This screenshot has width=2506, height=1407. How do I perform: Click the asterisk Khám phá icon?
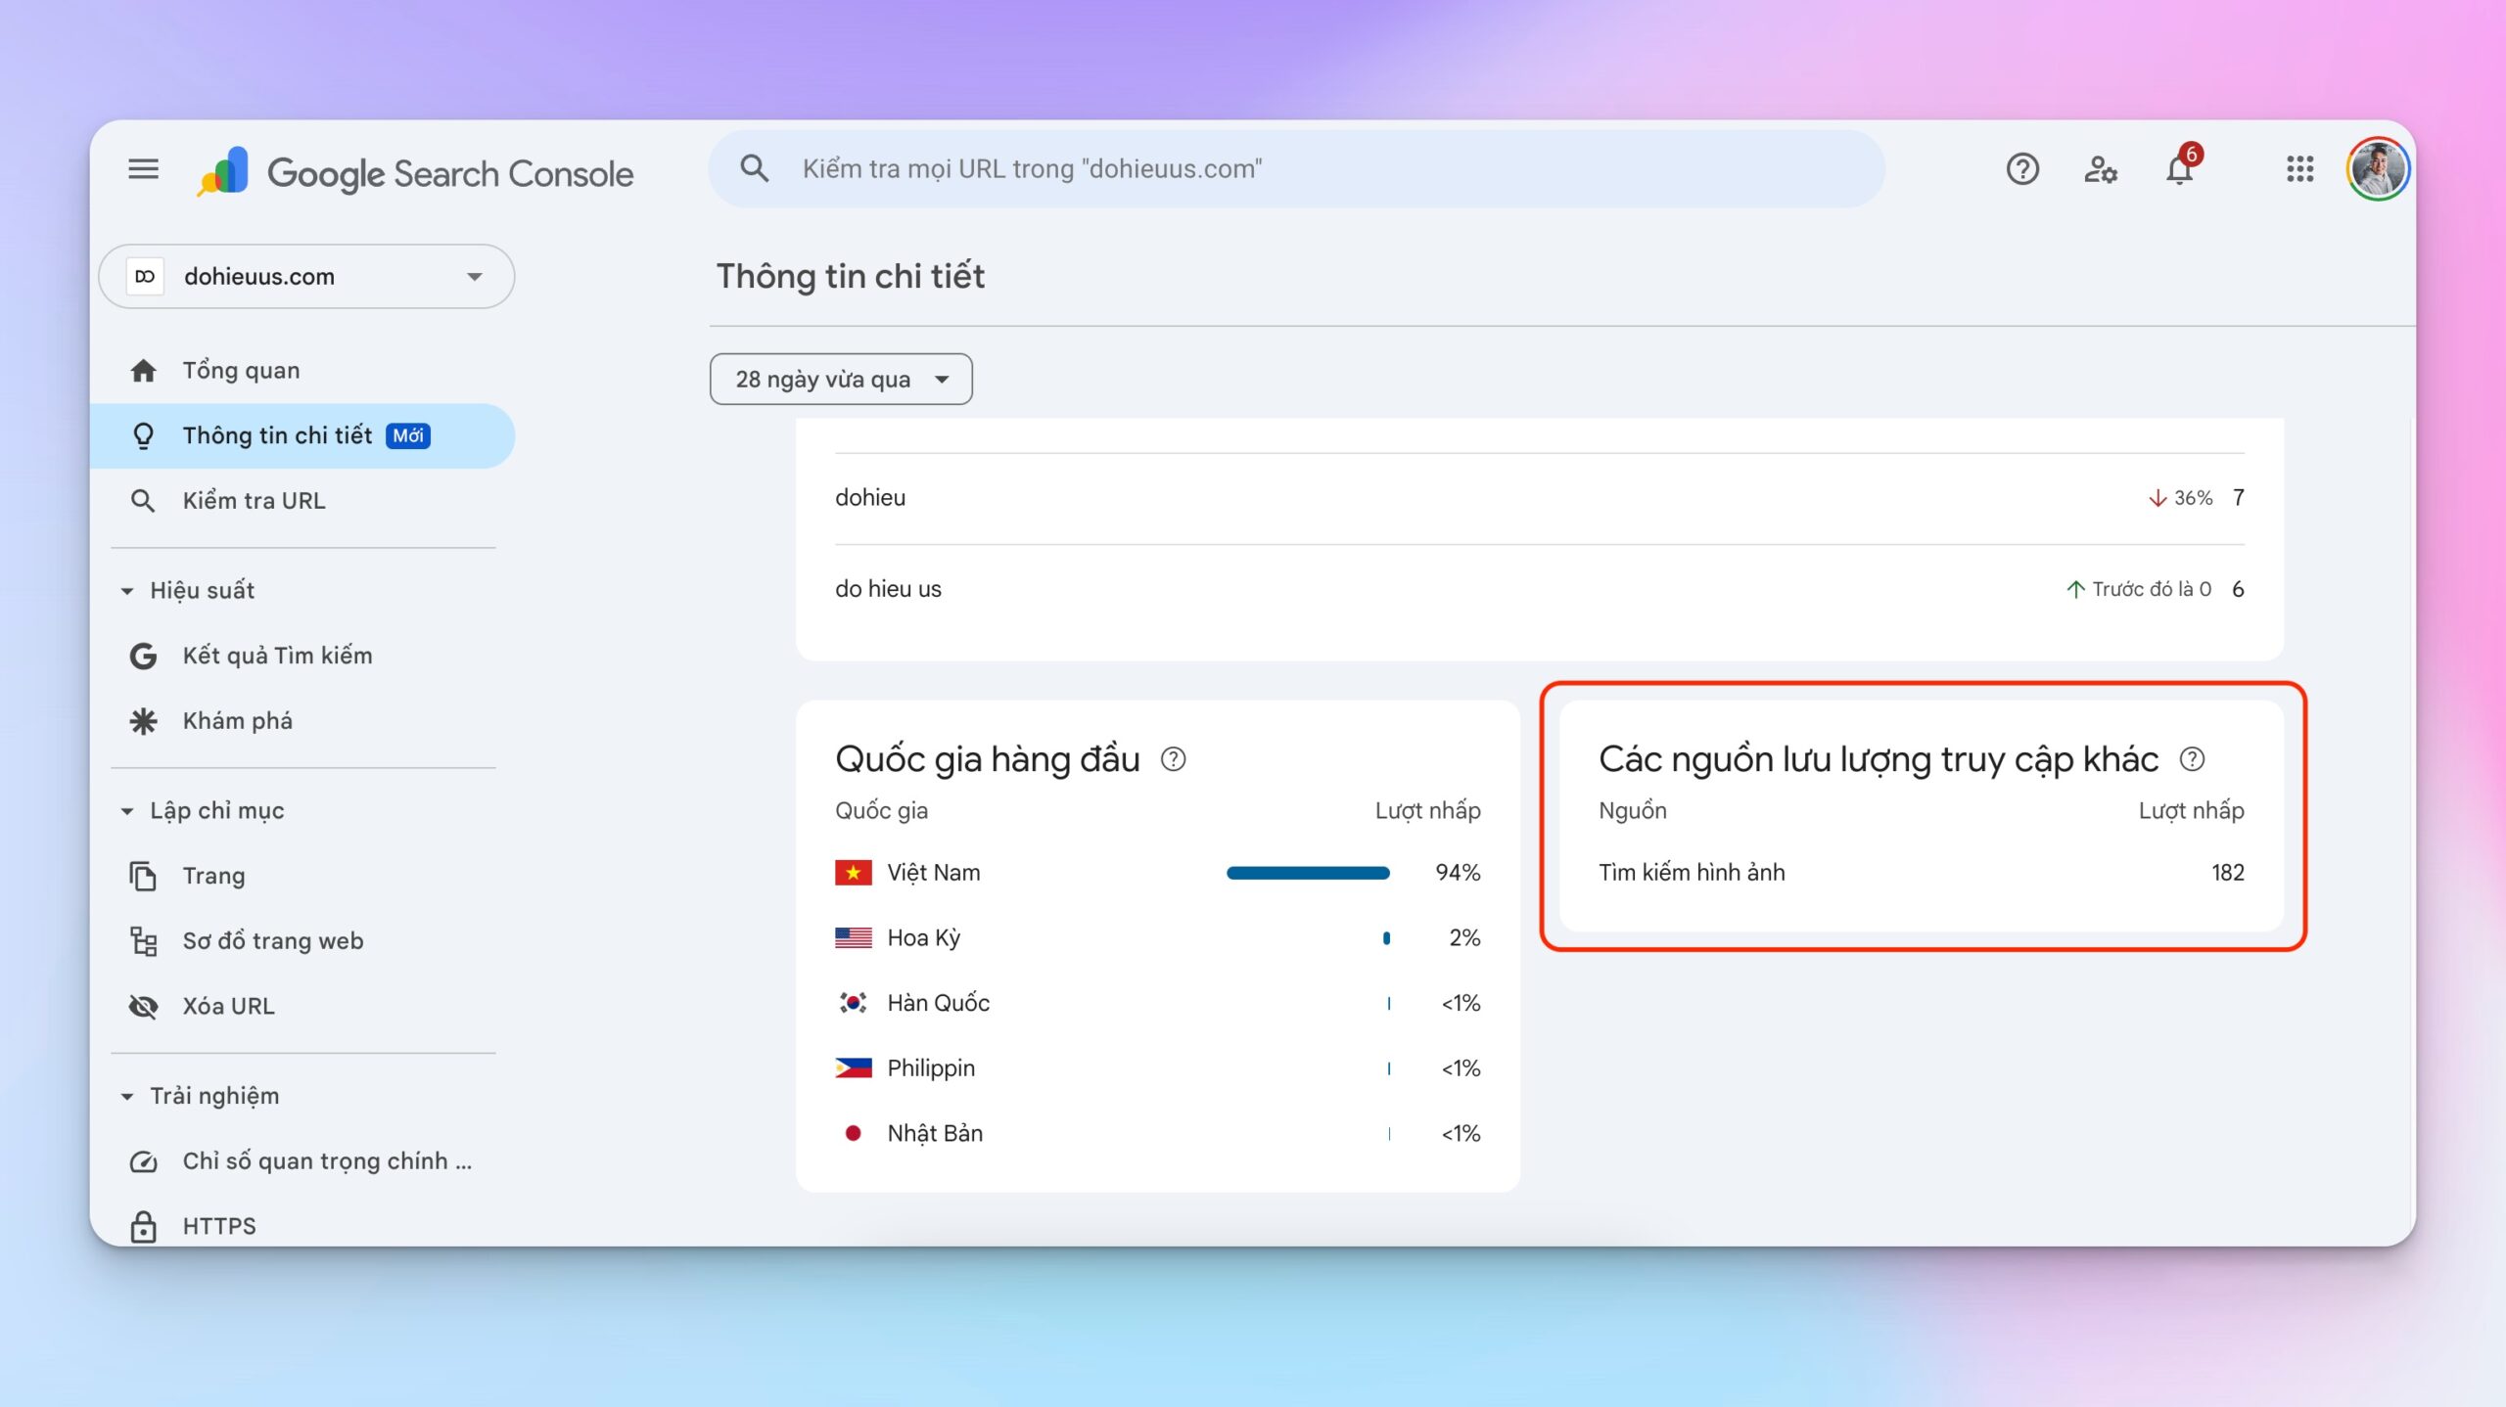143,721
